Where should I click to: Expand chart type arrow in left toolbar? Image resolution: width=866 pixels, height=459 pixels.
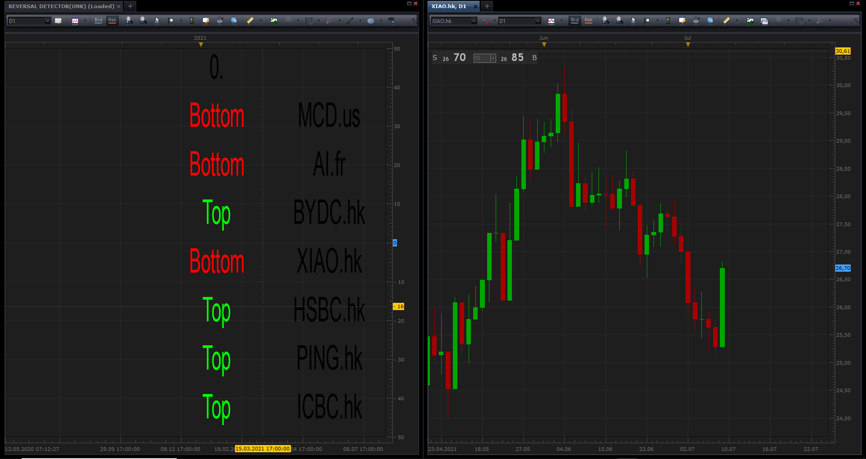85,21
